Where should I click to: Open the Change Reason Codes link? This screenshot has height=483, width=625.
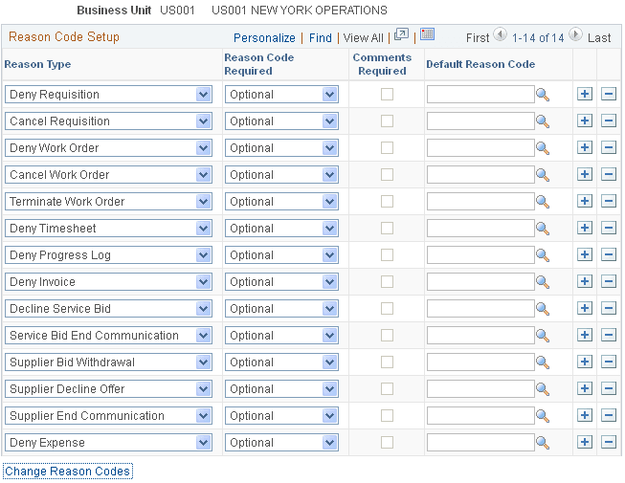tap(68, 472)
